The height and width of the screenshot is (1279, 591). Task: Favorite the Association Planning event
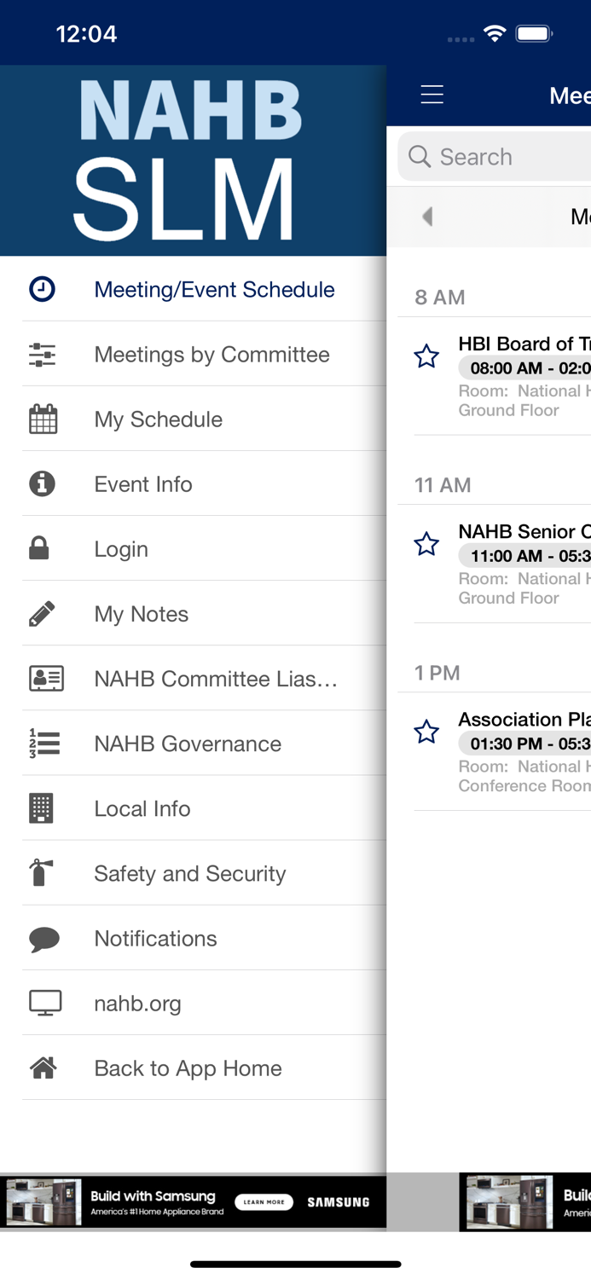[426, 732]
